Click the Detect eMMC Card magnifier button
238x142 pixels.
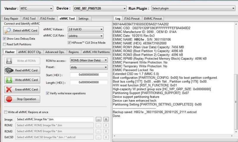pos(21,31)
